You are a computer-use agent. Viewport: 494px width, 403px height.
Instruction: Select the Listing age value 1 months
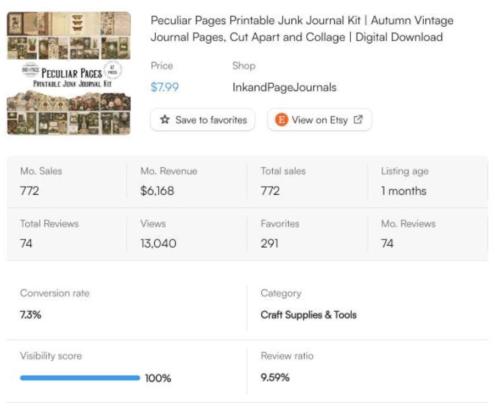click(403, 191)
